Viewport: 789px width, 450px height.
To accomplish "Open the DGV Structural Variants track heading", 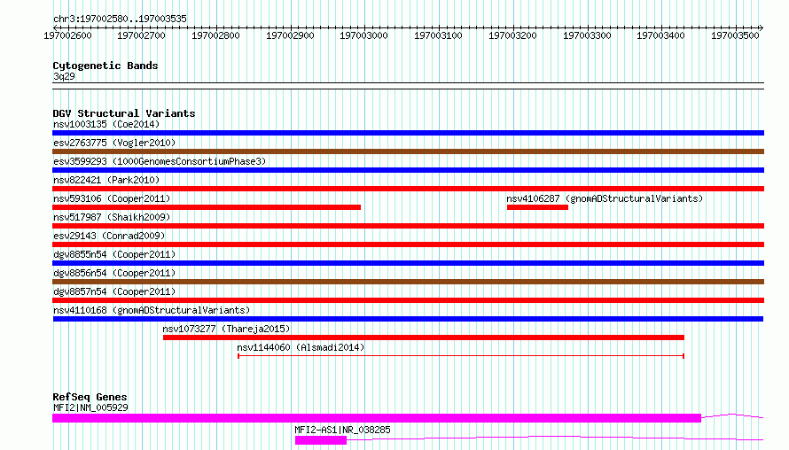I will (x=124, y=113).
